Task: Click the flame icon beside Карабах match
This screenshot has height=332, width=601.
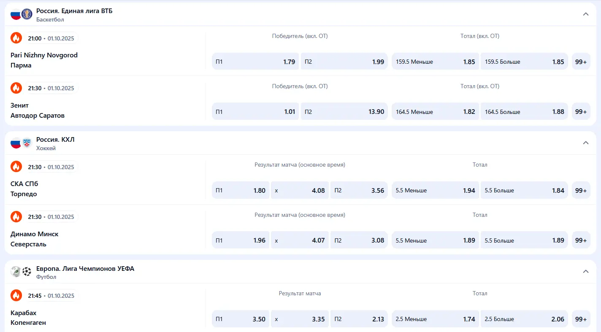Action: tap(16, 295)
